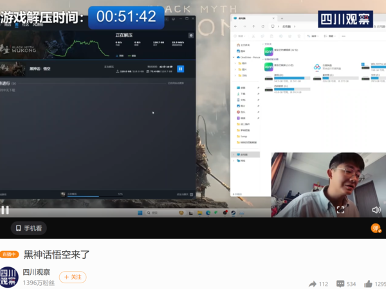The width and height of the screenshot is (386, 289).
Task: Open the iQIYI entry under the first group
Action: pyautogui.click(x=269, y=51)
